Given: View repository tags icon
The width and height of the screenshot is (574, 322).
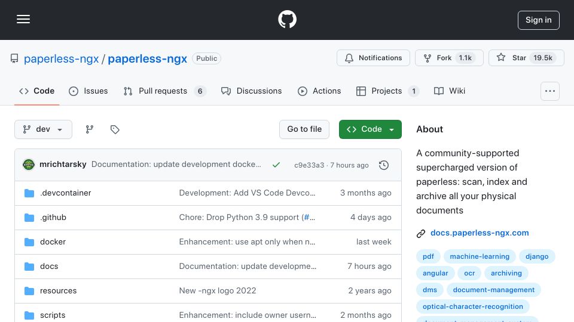Looking at the screenshot, I should 115,129.
